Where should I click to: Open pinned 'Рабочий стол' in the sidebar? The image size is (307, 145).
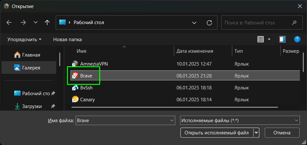coord(29,94)
